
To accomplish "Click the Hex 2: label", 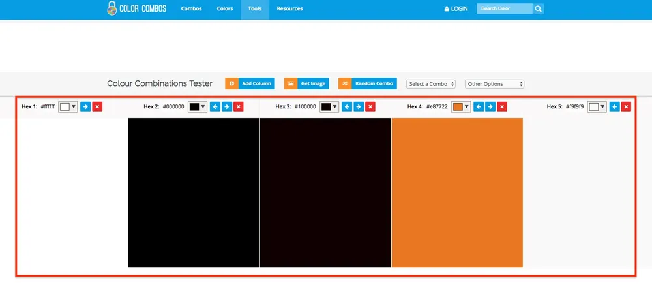I will coord(151,107).
